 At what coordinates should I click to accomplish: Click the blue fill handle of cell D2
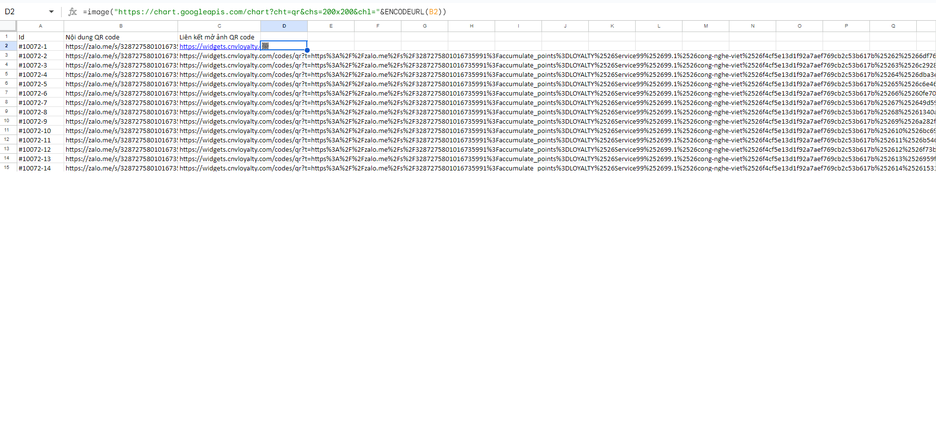pyautogui.click(x=307, y=50)
